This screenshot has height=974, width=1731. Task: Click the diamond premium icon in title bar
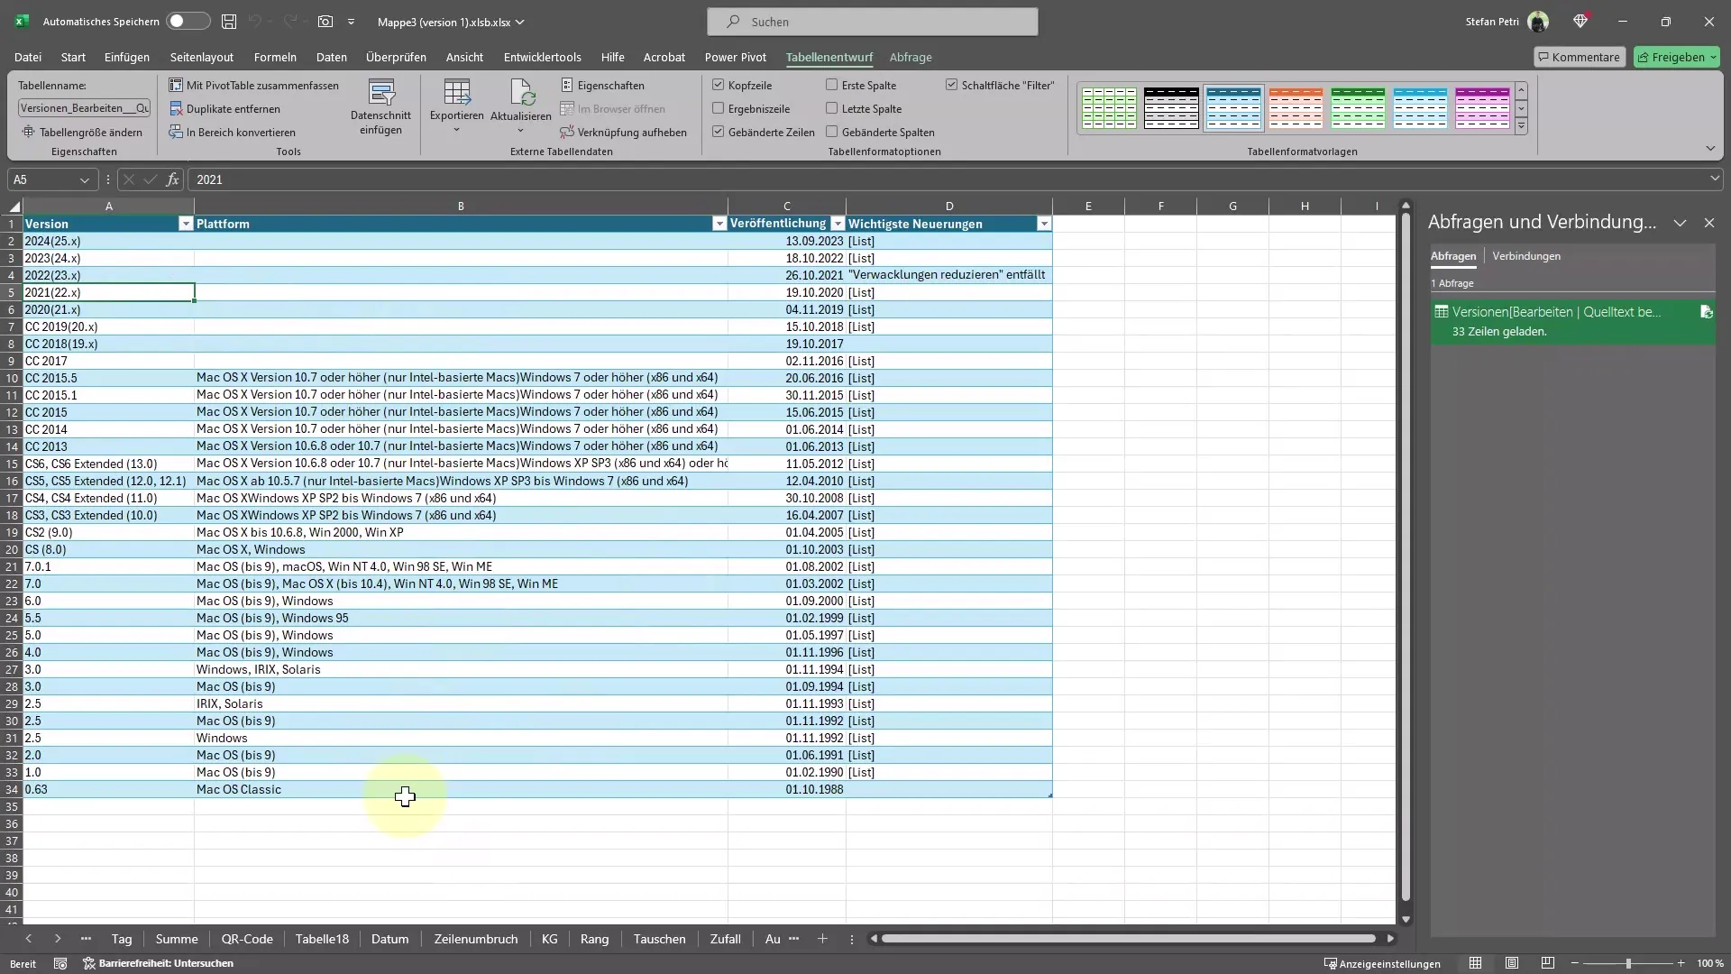point(1580,21)
